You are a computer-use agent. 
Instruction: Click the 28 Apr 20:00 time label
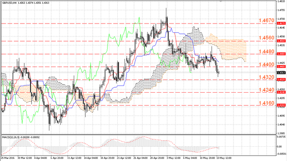click(x=157, y=158)
